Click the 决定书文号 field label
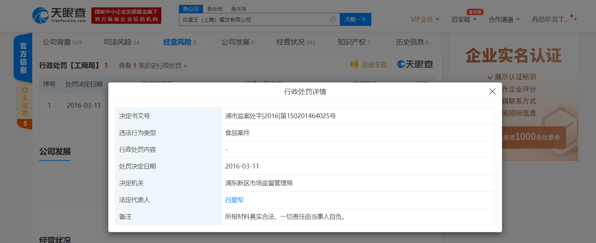This screenshot has height=243, width=596. click(x=134, y=116)
